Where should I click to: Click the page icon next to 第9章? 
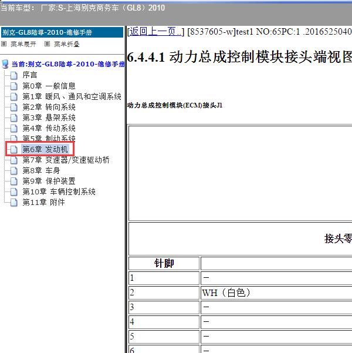pos(14,181)
